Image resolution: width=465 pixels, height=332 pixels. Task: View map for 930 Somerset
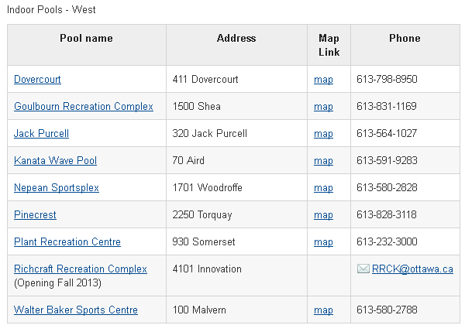point(323,242)
